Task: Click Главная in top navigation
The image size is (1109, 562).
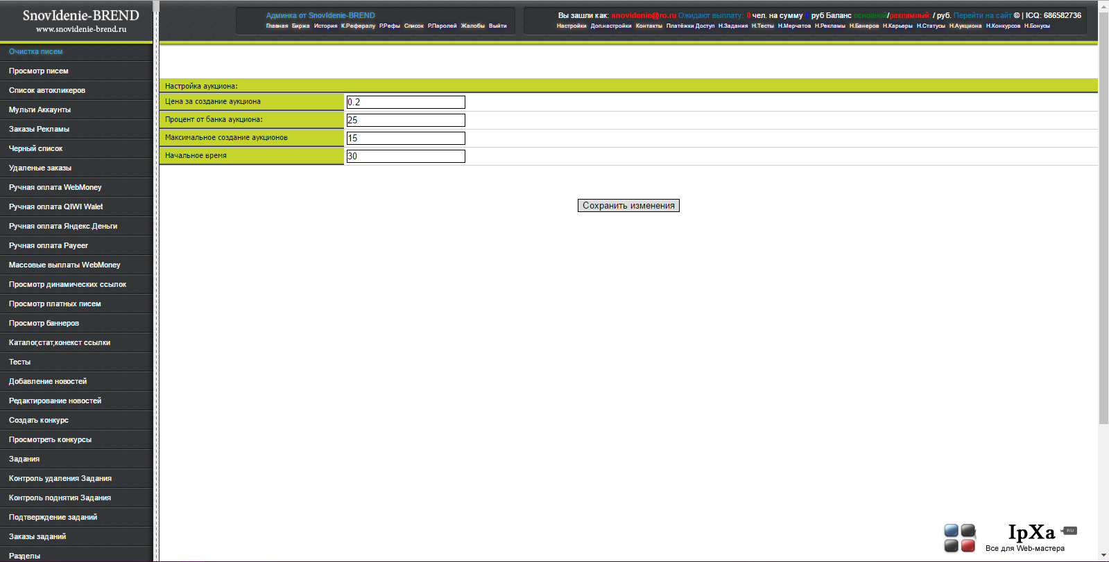Action: click(277, 26)
